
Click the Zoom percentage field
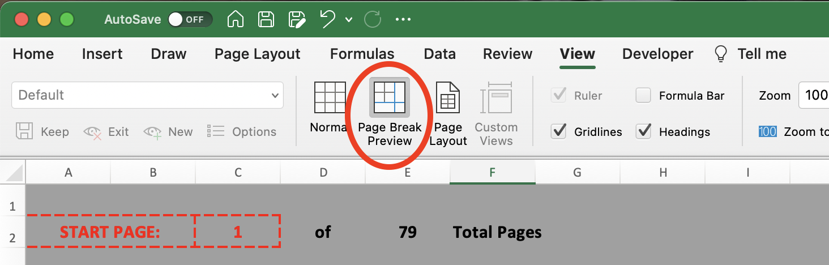(814, 95)
